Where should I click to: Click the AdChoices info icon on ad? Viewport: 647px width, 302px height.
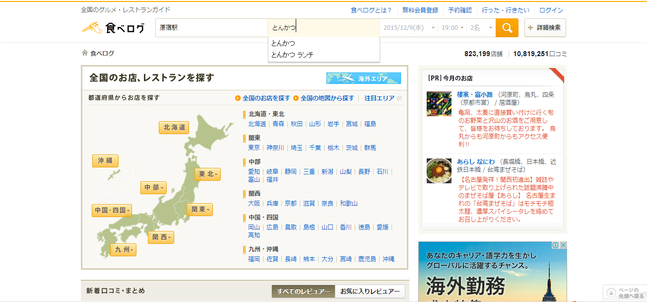click(556, 245)
